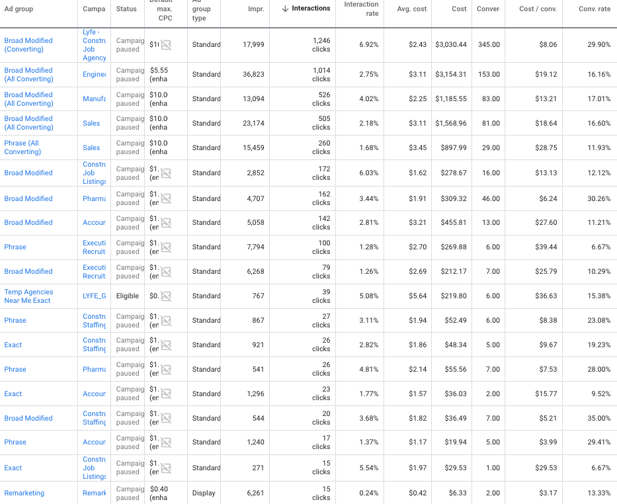The height and width of the screenshot is (504, 617).
Task: Open the Broad Modified ad group with 544 impressions
Action: click(x=28, y=418)
